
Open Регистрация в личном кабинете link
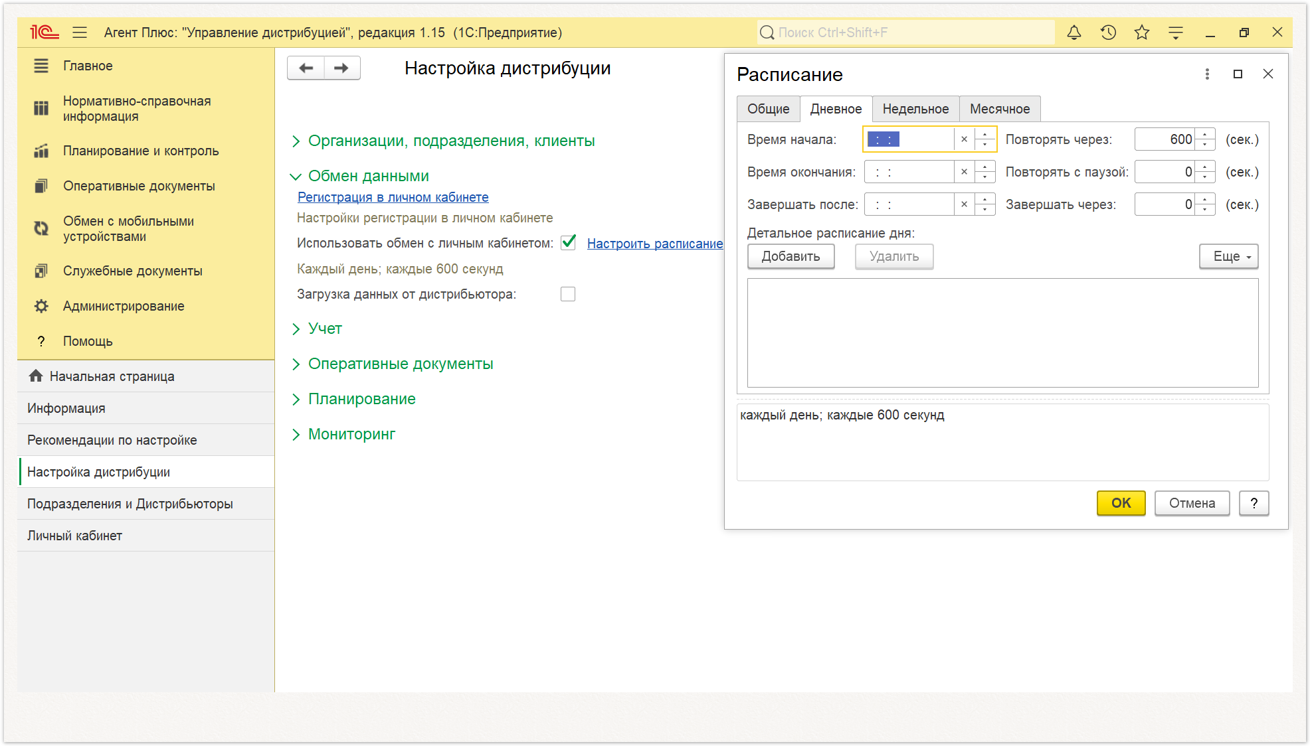tap(393, 197)
